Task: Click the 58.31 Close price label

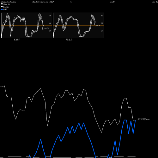Action: [143, 119]
